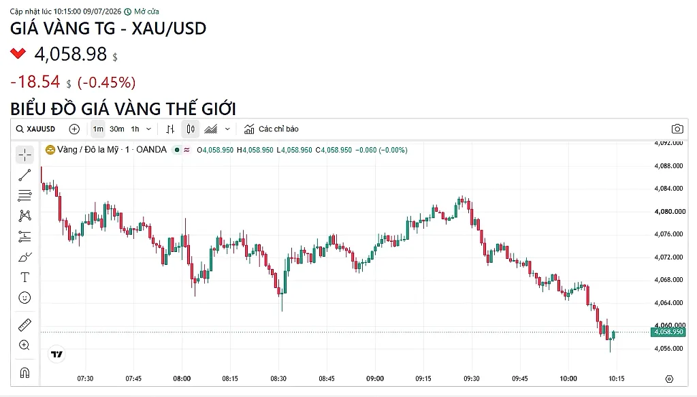The width and height of the screenshot is (697, 397).
Task: Switch to 30m interval
Action: point(117,129)
